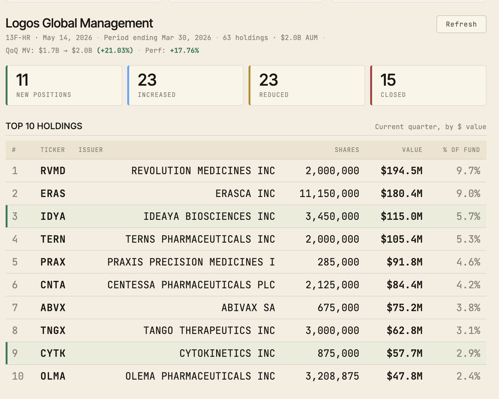This screenshot has width=499, height=399.
Task: Click the $2.0B AUM text
Action: coord(299,37)
